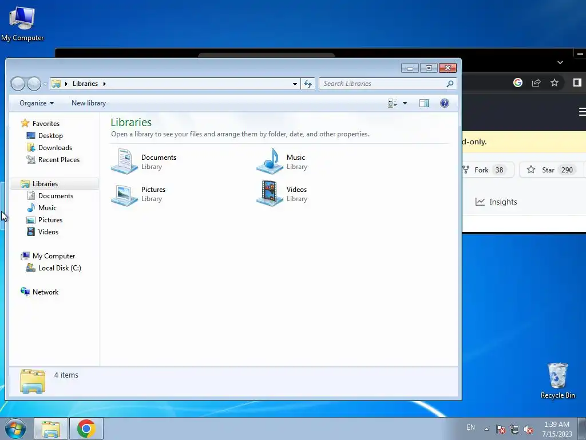
Task: Click the Windows Start button
Action: (x=15, y=429)
